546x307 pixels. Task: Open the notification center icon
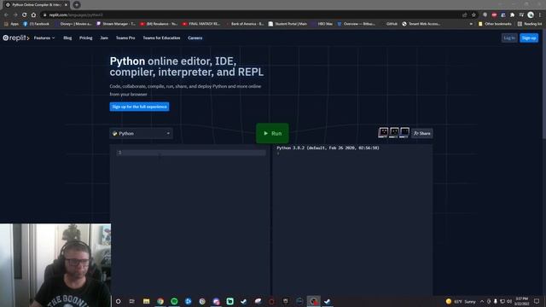click(x=537, y=301)
